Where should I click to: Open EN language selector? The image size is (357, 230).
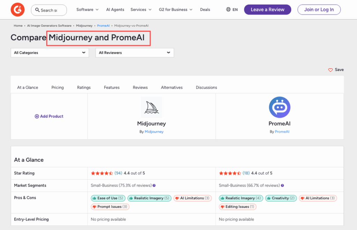[x=232, y=9]
